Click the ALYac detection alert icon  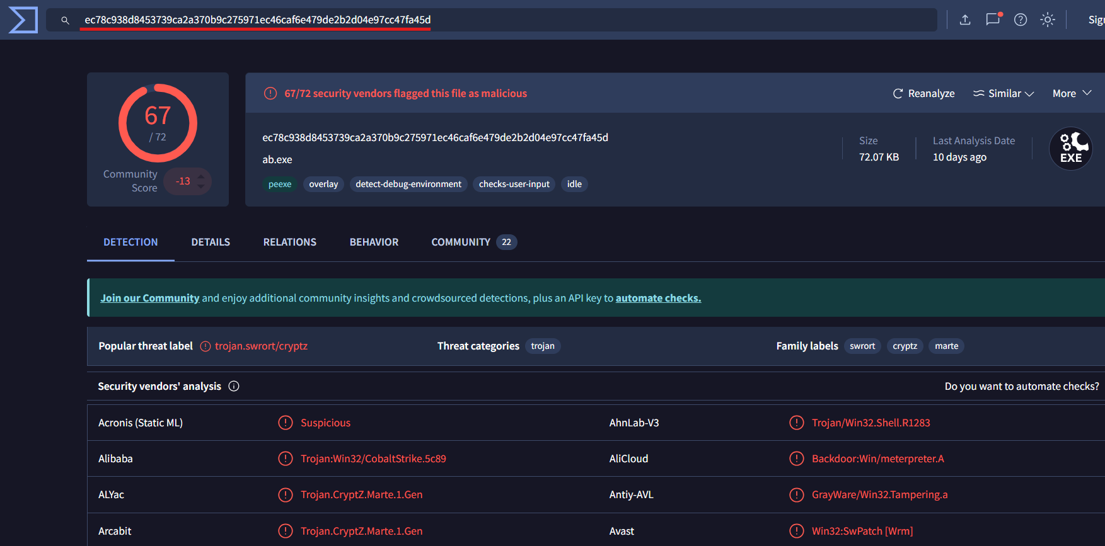tap(286, 494)
